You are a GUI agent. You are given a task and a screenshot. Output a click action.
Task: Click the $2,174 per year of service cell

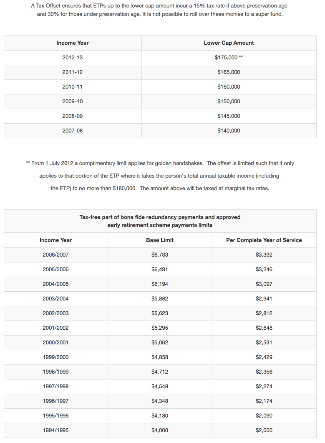point(264,401)
